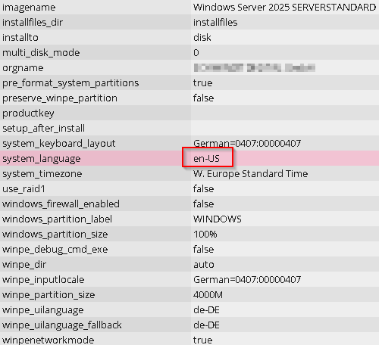Select the system_keyboard_layout property

[x=59, y=144]
